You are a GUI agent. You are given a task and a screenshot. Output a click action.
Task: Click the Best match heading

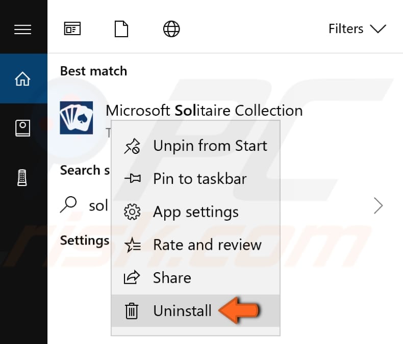93,71
